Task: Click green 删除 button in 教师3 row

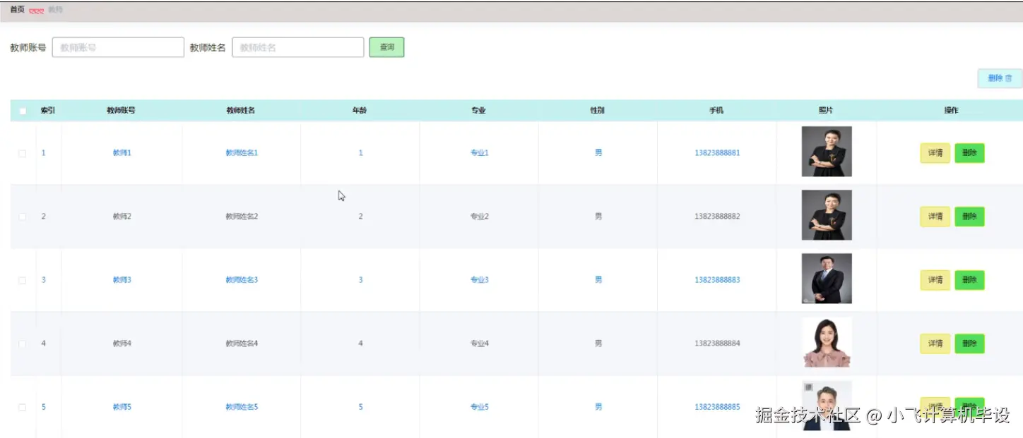Action: click(969, 280)
